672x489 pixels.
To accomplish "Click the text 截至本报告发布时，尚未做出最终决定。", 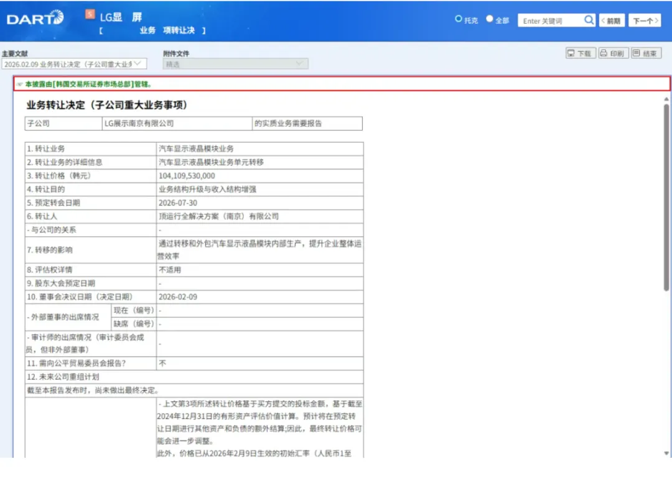I will point(93,390).
